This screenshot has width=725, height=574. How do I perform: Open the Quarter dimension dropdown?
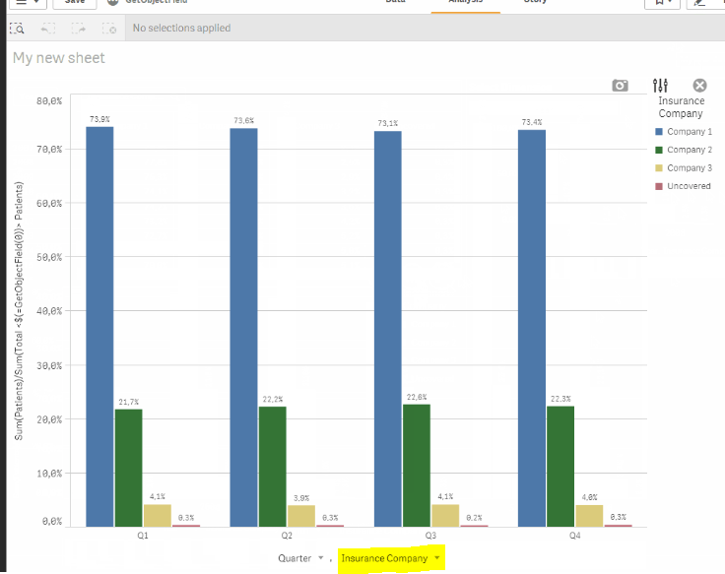click(300, 558)
